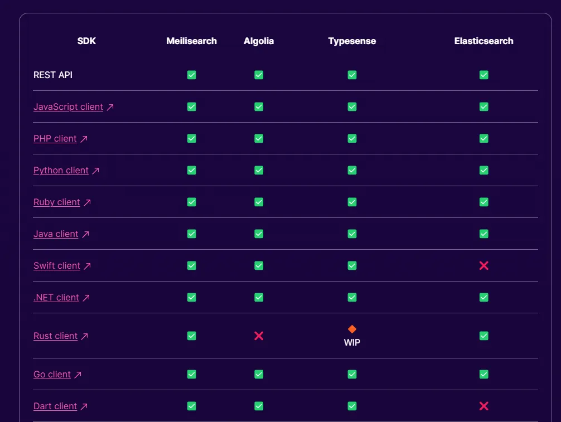Click the Ruby client link
561x422 pixels.
pos(56,202)
